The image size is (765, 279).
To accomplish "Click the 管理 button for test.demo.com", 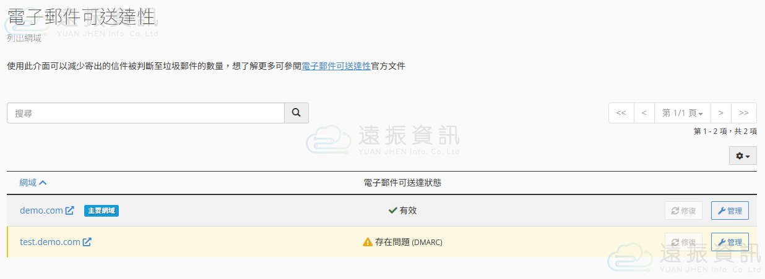I will [730, 242].
